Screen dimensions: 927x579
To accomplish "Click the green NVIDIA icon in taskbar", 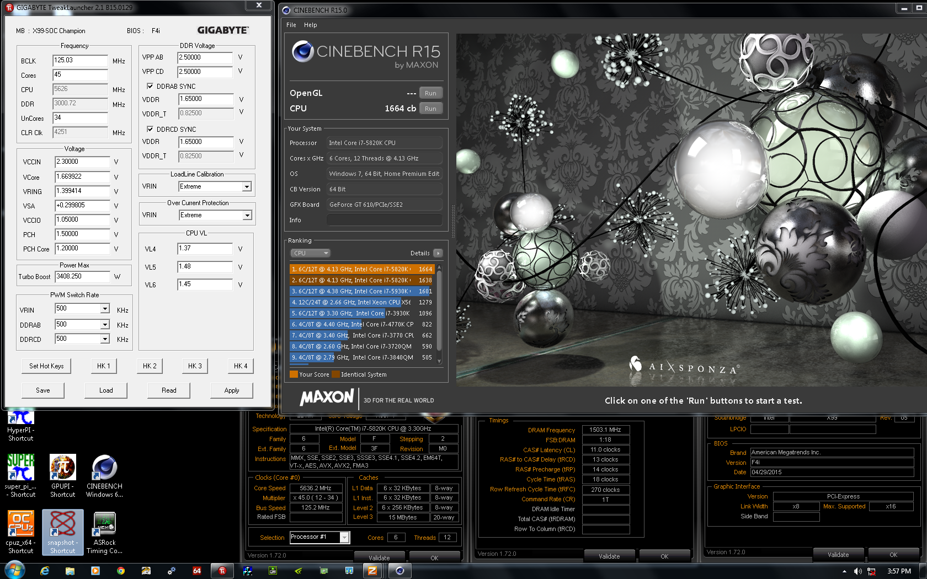I will click(299, 571).
